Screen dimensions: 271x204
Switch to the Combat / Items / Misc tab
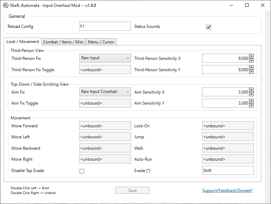63,42
